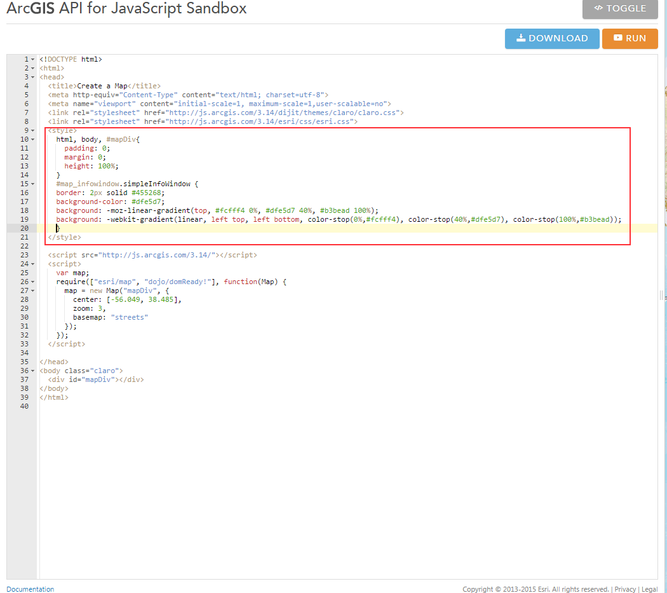Click the '#map_infowindow' selector text
667x593 pixels.
(x=88, y=184)
